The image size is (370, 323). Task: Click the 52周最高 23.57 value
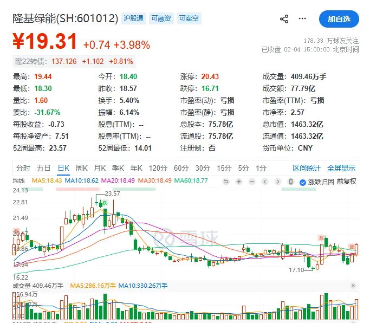pos(58,148)
